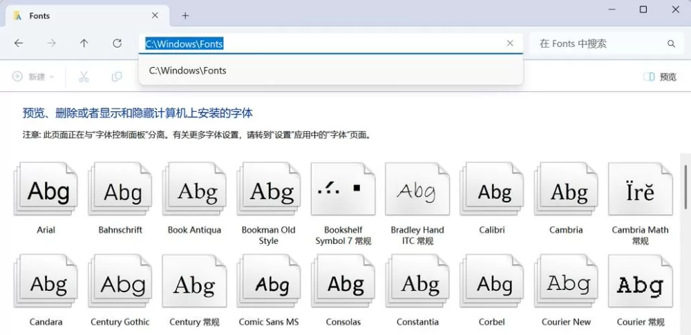Select the Cambria Math font icon
Image resolution: width=691 pixels, height=335 pixels.
click(641, 189)
